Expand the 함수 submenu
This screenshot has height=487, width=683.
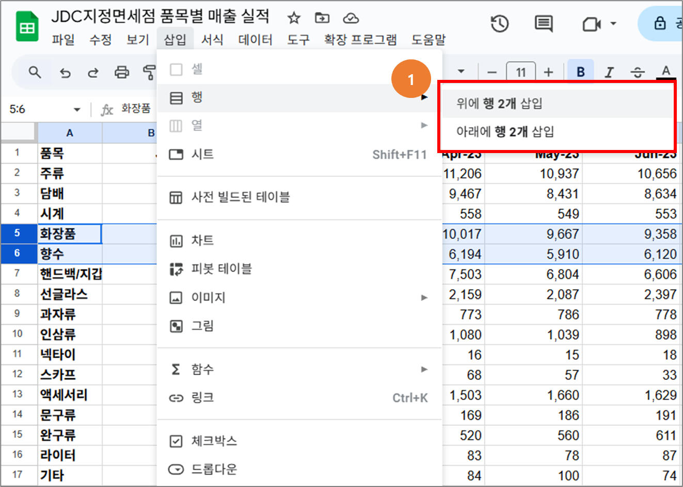click(299, 369)
